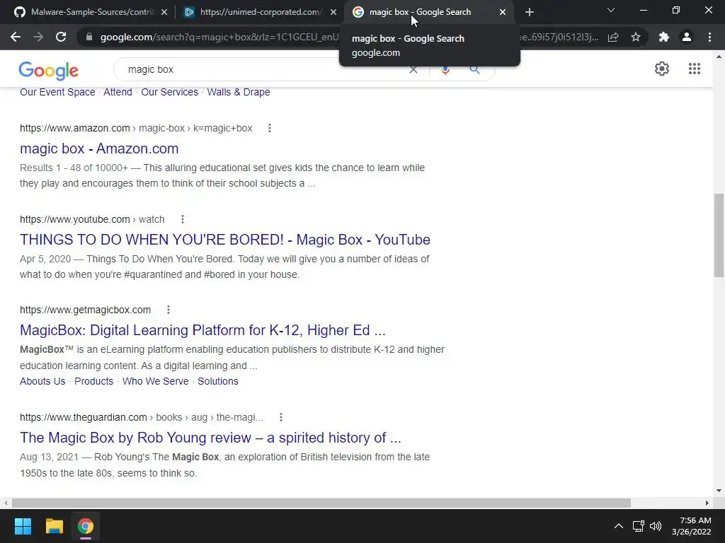This screenshot has height=543, width=725.
Task: Open the Who We Serve sitelink
Action: 155,381
